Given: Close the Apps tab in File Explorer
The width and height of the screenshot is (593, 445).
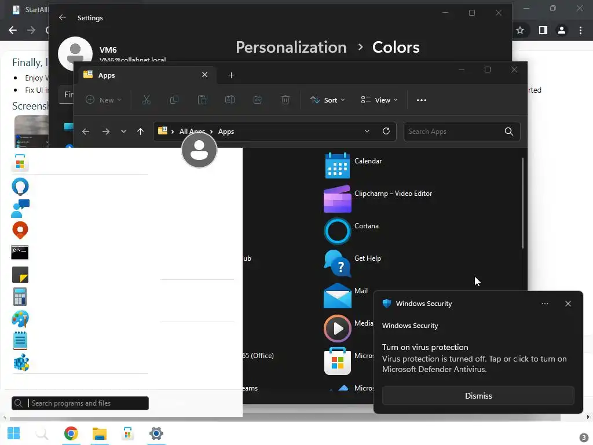Looking at the screenshot, I should click(204, 75).
